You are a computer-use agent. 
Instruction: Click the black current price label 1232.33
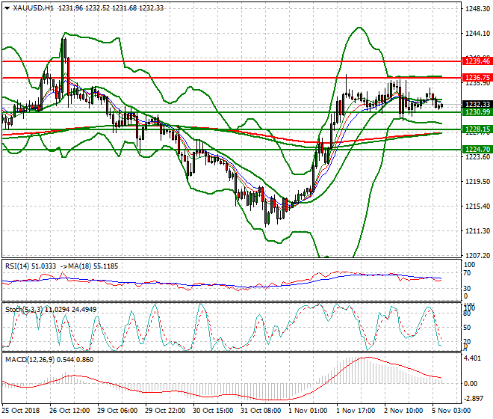click(x=477, y=104)
